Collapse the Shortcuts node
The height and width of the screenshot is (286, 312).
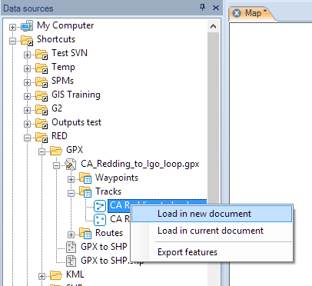(x=12, y=41)
